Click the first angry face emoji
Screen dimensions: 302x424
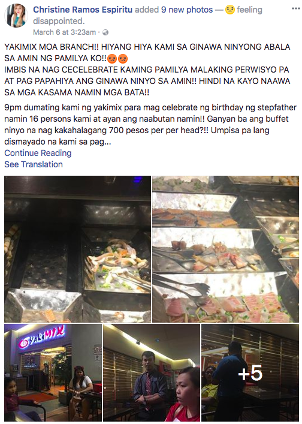112,58
